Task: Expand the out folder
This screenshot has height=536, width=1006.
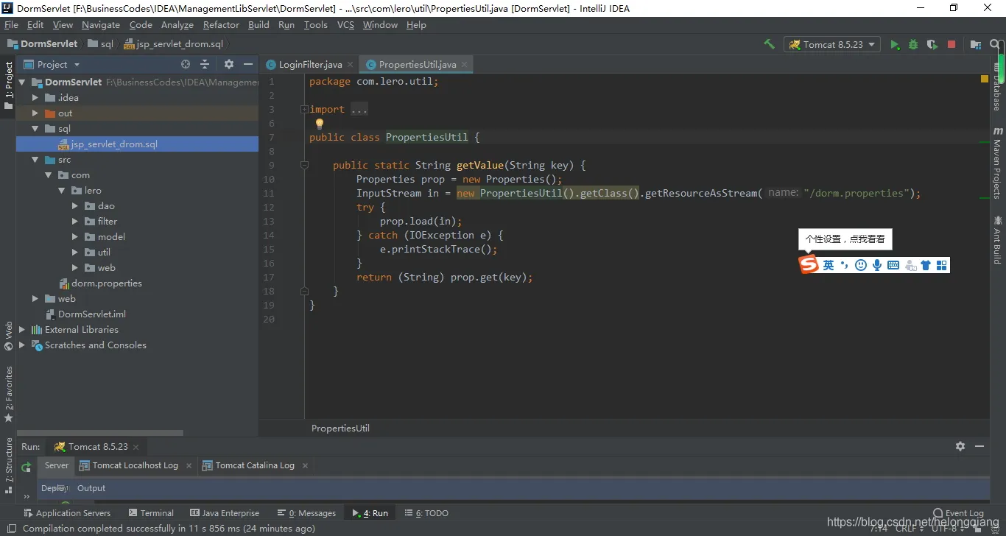Action: pos(35,113)
